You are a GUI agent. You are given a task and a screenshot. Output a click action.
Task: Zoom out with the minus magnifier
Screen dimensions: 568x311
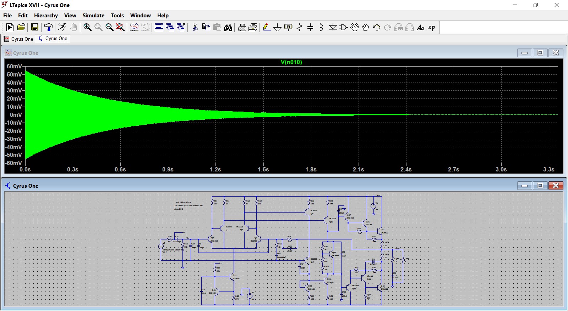[109, 27]
